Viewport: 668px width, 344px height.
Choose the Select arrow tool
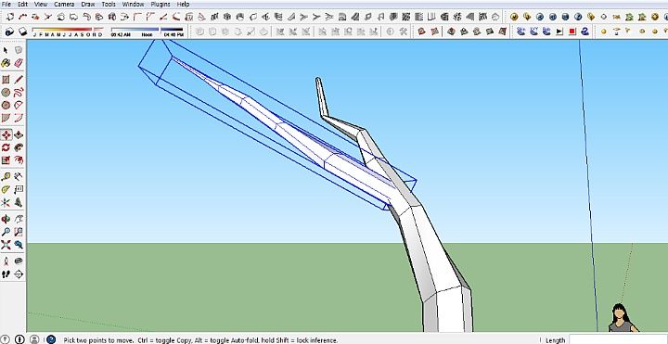click(x=6, y=50)
